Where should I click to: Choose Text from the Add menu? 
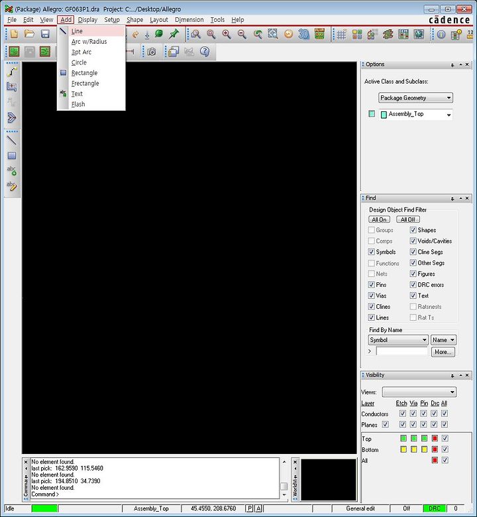click(x=91, y=93)
